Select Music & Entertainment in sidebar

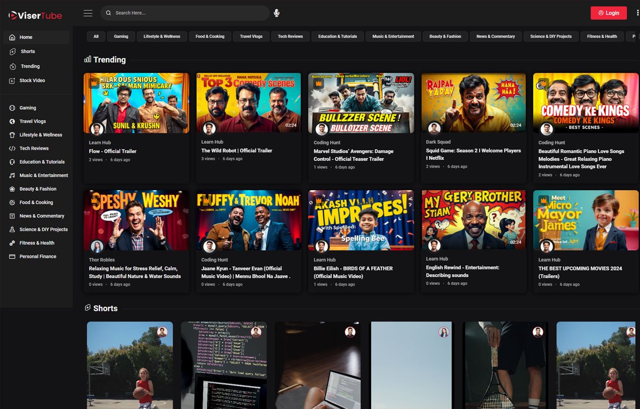44,175
